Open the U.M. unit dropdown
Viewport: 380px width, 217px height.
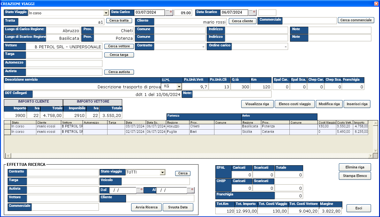point(179,86)
